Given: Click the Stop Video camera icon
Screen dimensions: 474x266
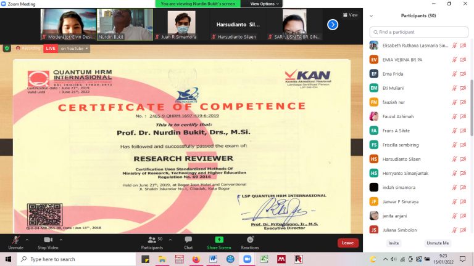Looking at the screenshot, I should 48,240.
